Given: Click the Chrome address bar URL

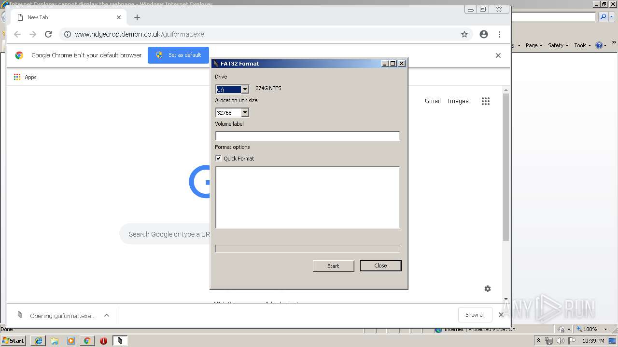Looking at the screenshot, I should click(x=140, y=34).
